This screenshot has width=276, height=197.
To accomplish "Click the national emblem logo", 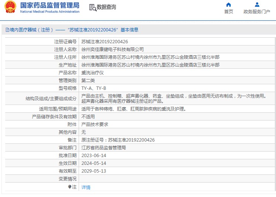I will (x=10, y=7).
